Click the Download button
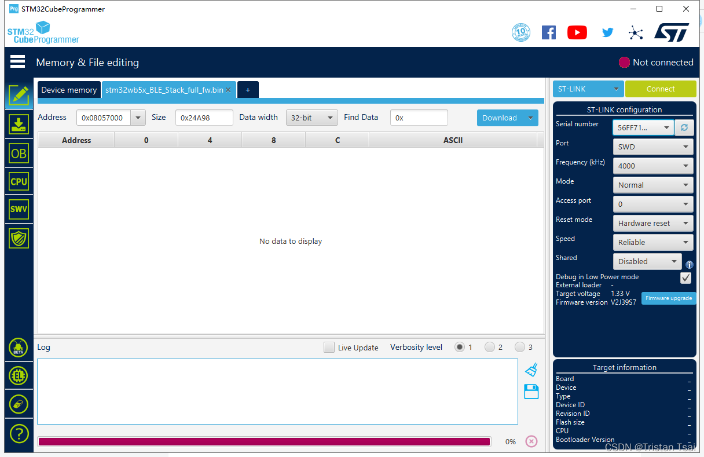The width and height of the screenshot is (704, 457). click(x=500, y=118)
